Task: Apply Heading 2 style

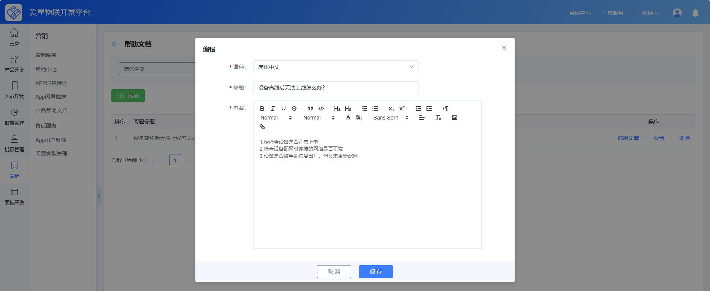Action: [348, 109]
